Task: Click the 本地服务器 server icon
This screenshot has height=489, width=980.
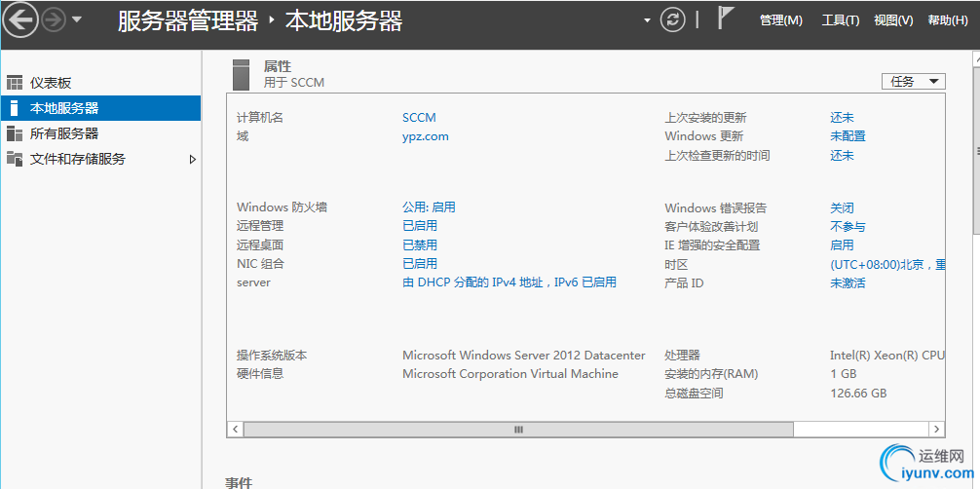Action: coord(14,108)
